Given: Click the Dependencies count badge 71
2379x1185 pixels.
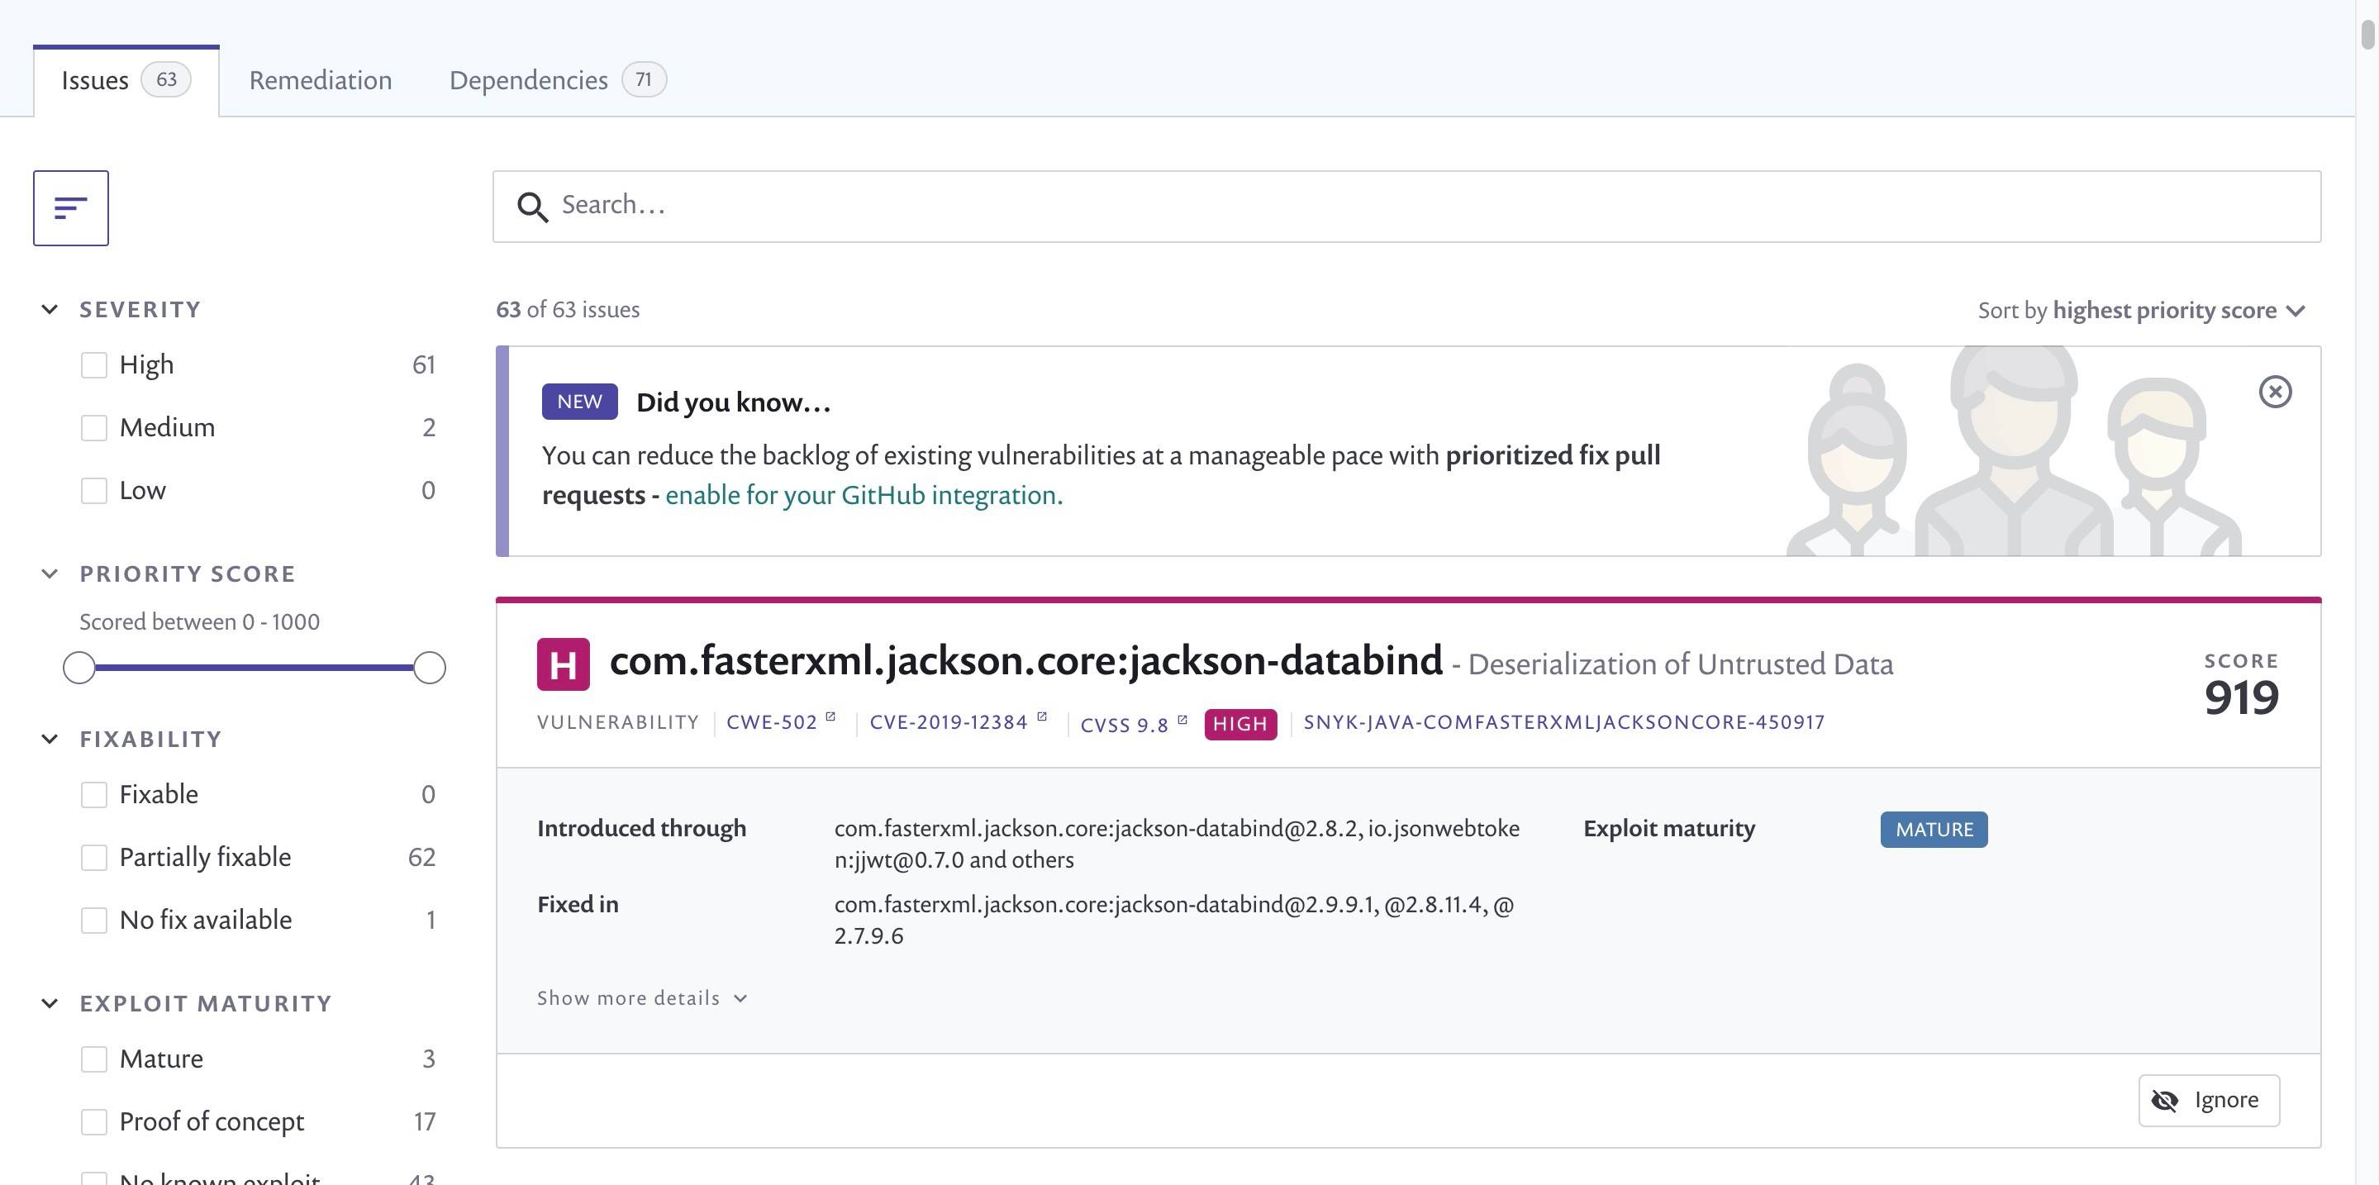Looking at the screenshot, I should pyautogui.click(x=644, y=79).
